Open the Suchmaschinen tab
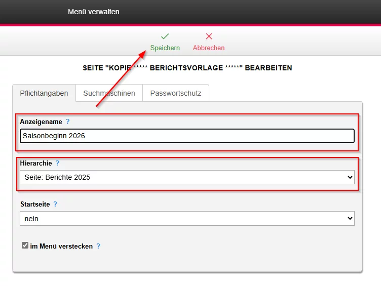381x286 pixels. (109, 93)
